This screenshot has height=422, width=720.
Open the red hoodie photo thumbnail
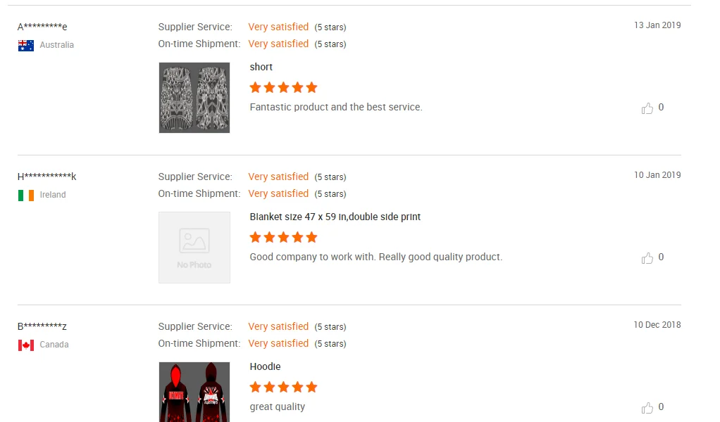point(194,392)
